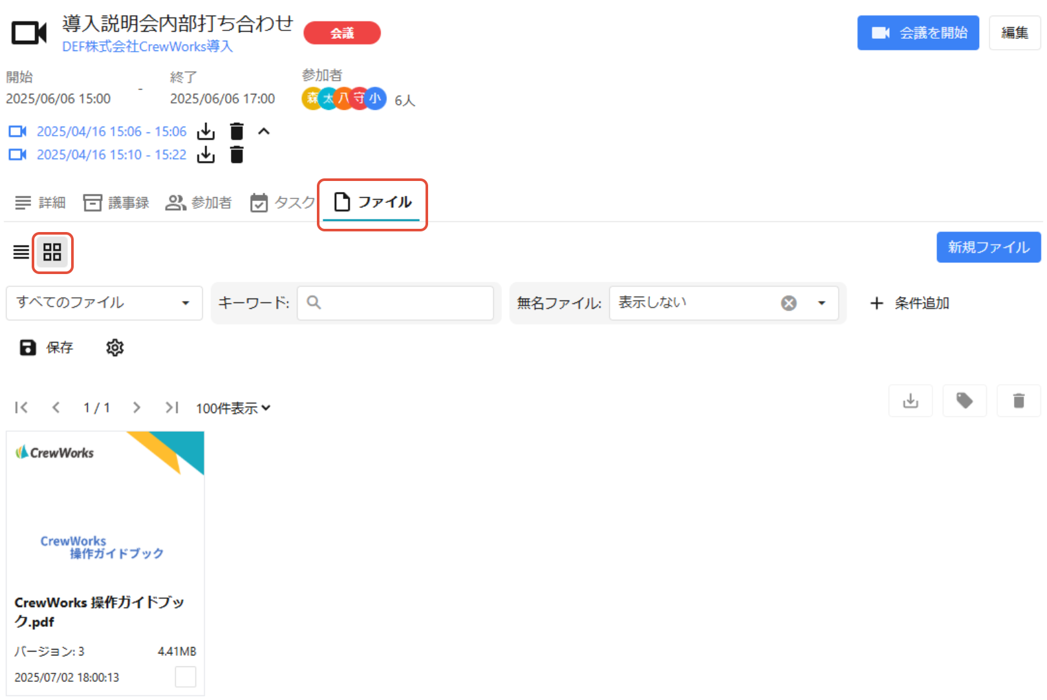Delete the 15:10 - 15:22 recording
Viewport: 1047px width, 700px height.
tap(237, 154)
